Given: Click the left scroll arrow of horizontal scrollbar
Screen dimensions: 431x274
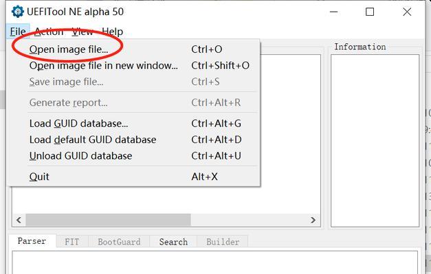Looking at the screenshot, I should [19, 221].
